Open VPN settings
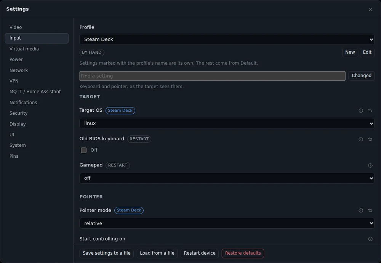 [x=37, y=81]
